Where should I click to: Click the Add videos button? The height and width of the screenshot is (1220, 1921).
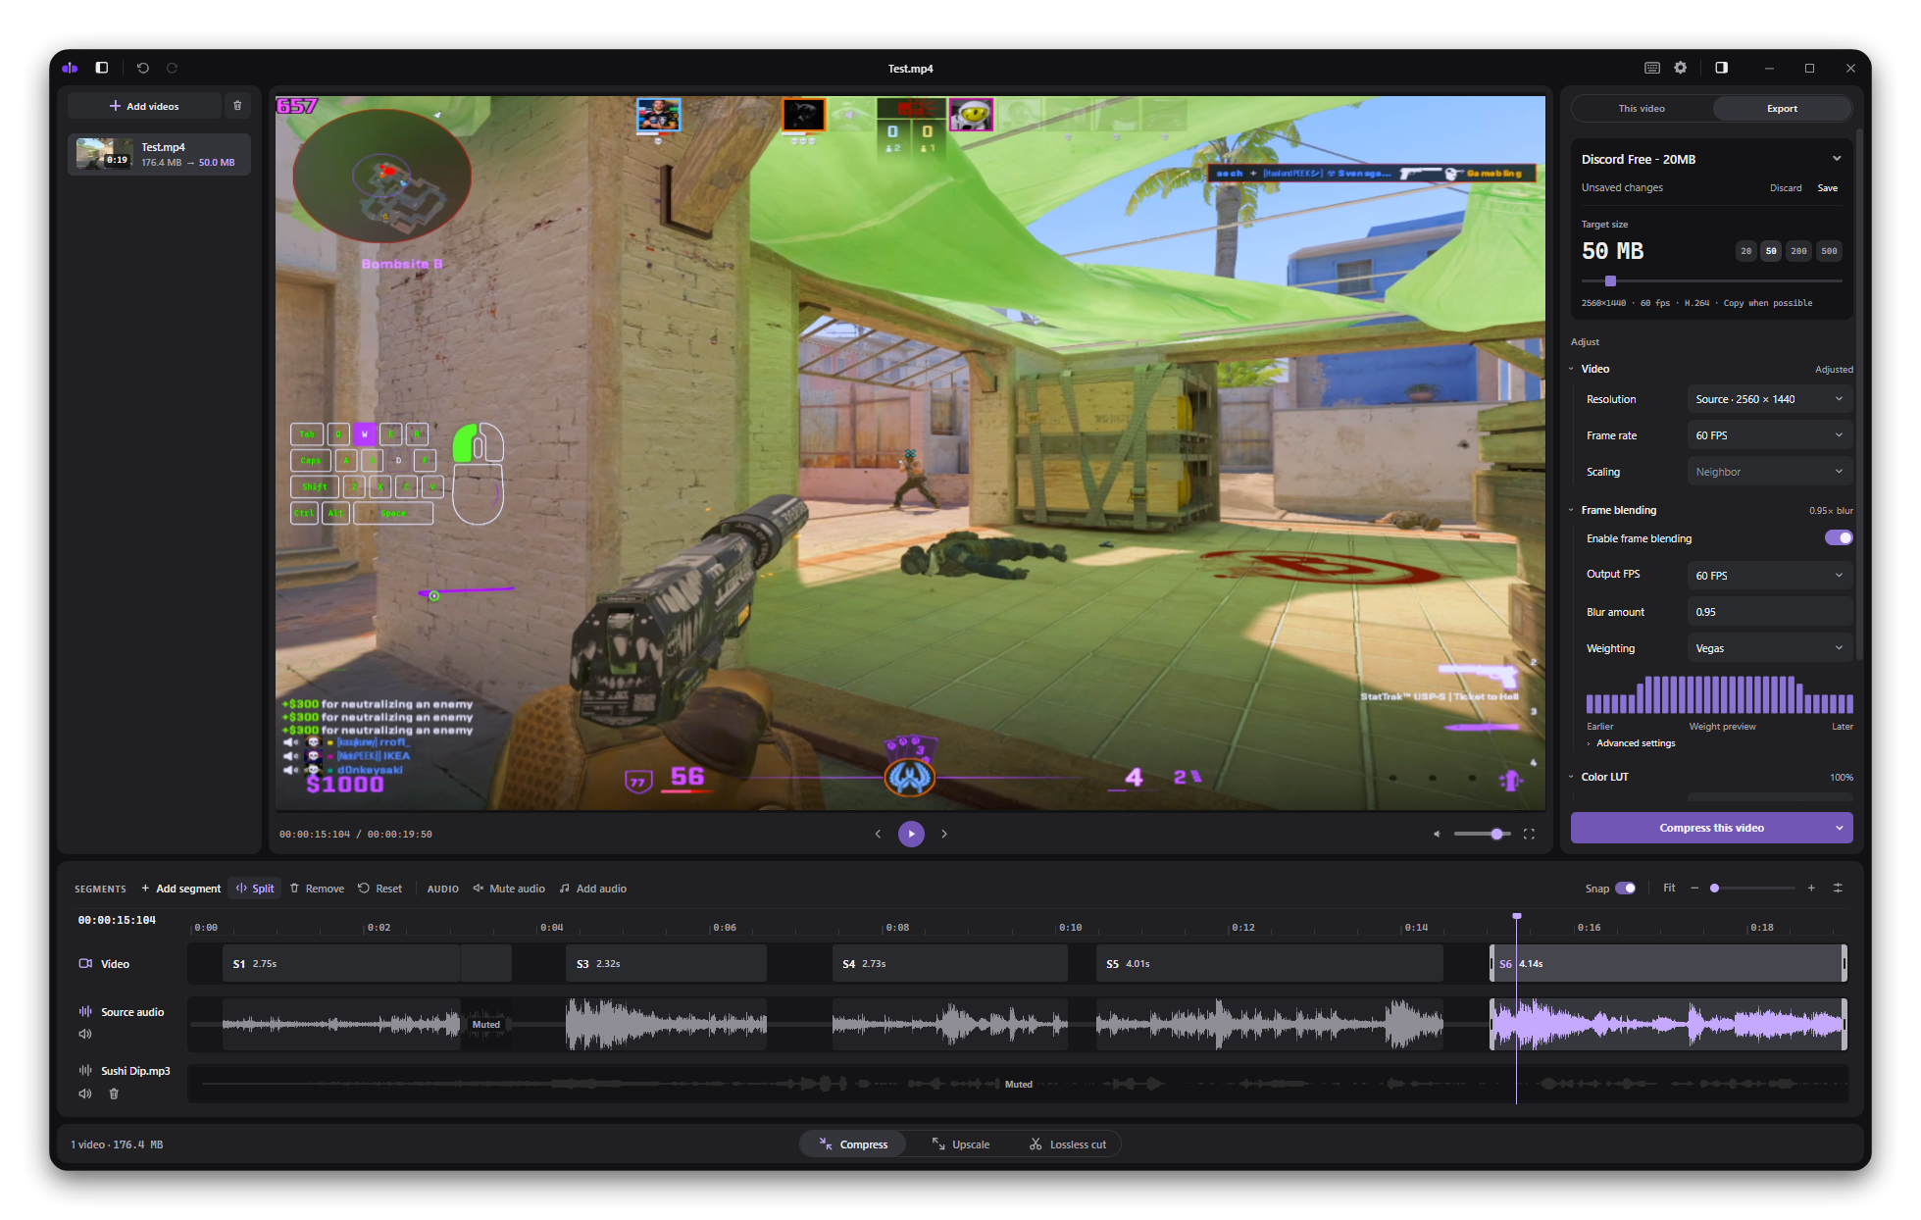(x=144, y=106)
